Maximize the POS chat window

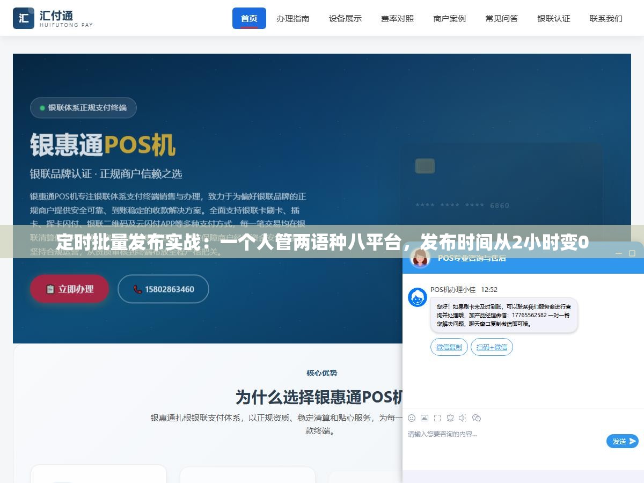(632, 253)
